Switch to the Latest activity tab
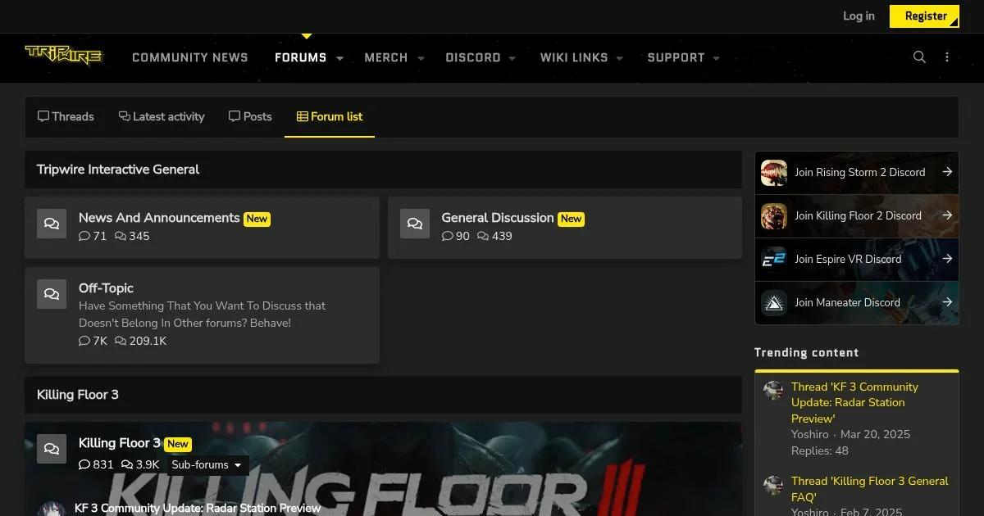Screen dimensions: 984x516 (x=162, y=116)
